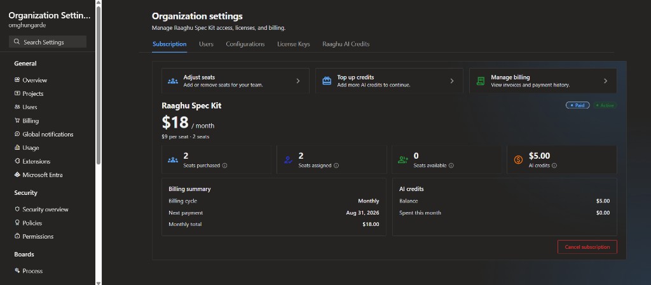651x285 pixels.
Task: Click the omghungarde organization name
Action: point(27,25)
